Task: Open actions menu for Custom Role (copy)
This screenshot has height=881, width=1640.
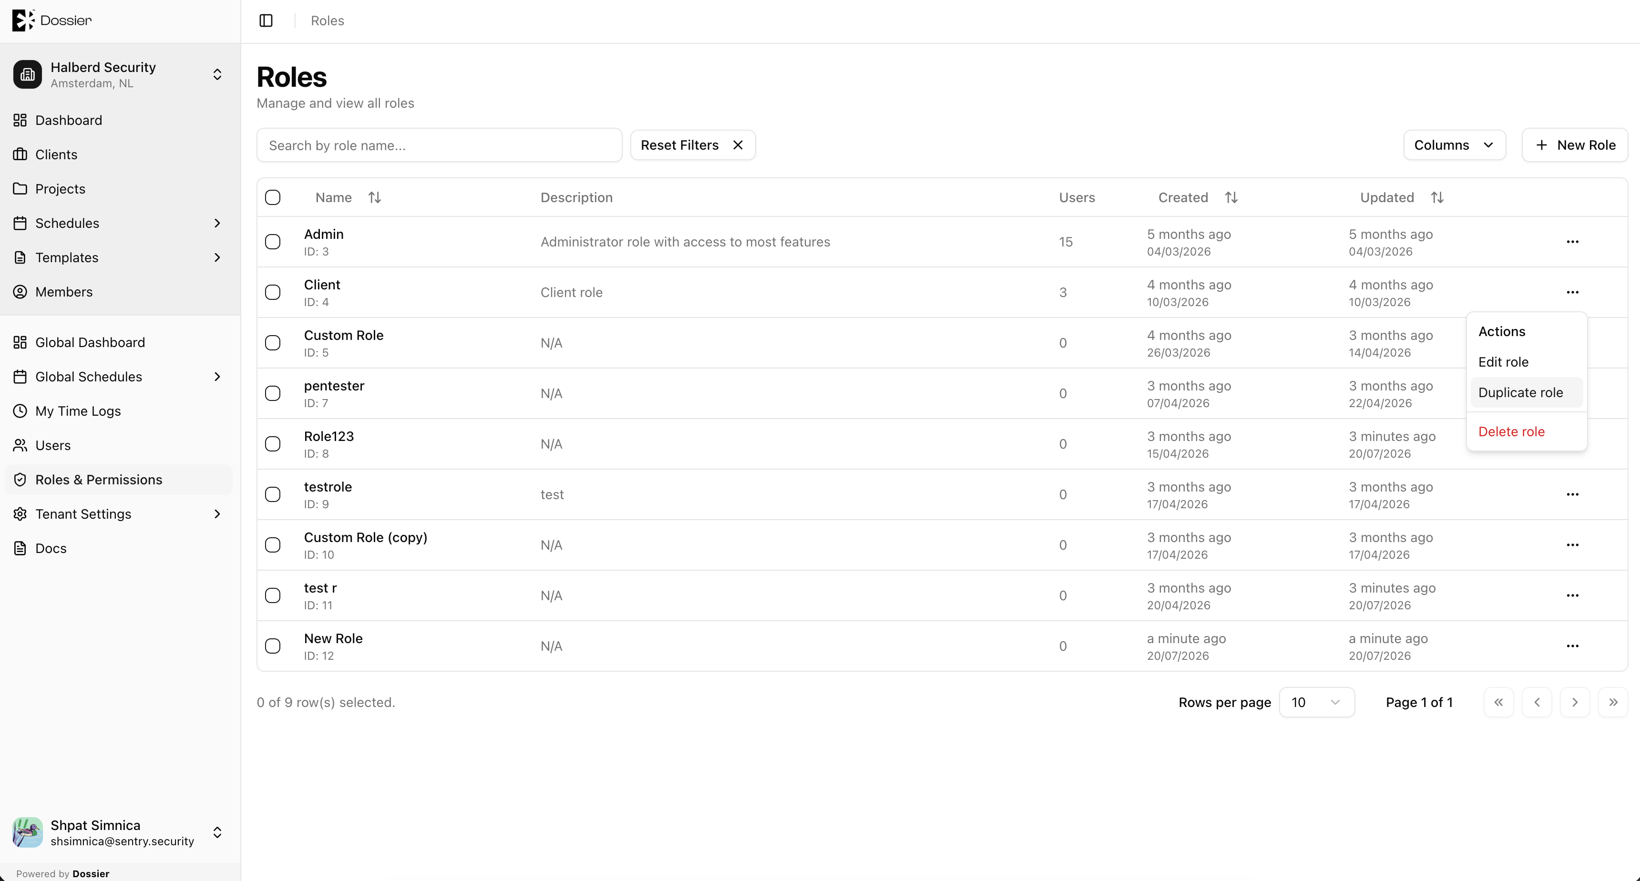Action: pyautogui.click(x=1572, y=545)
